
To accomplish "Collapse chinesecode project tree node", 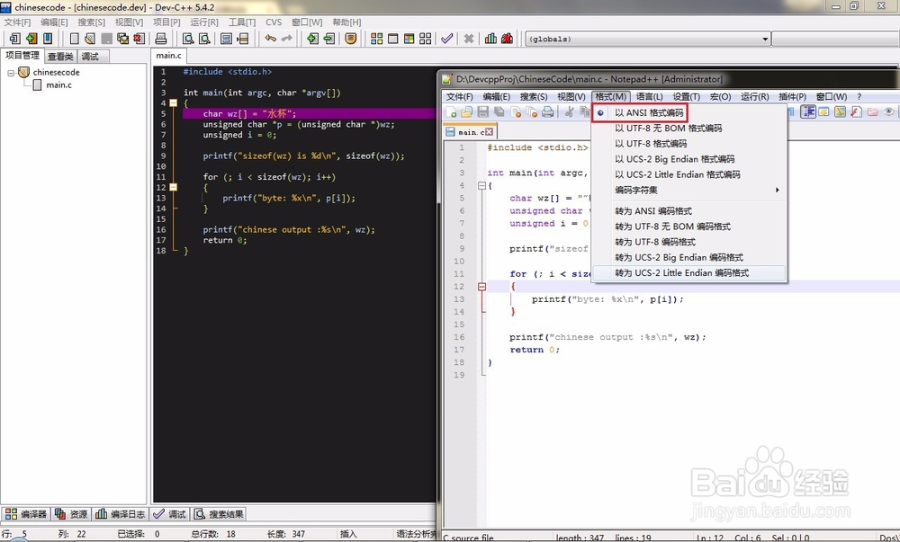I will click(x=10, y=73).
